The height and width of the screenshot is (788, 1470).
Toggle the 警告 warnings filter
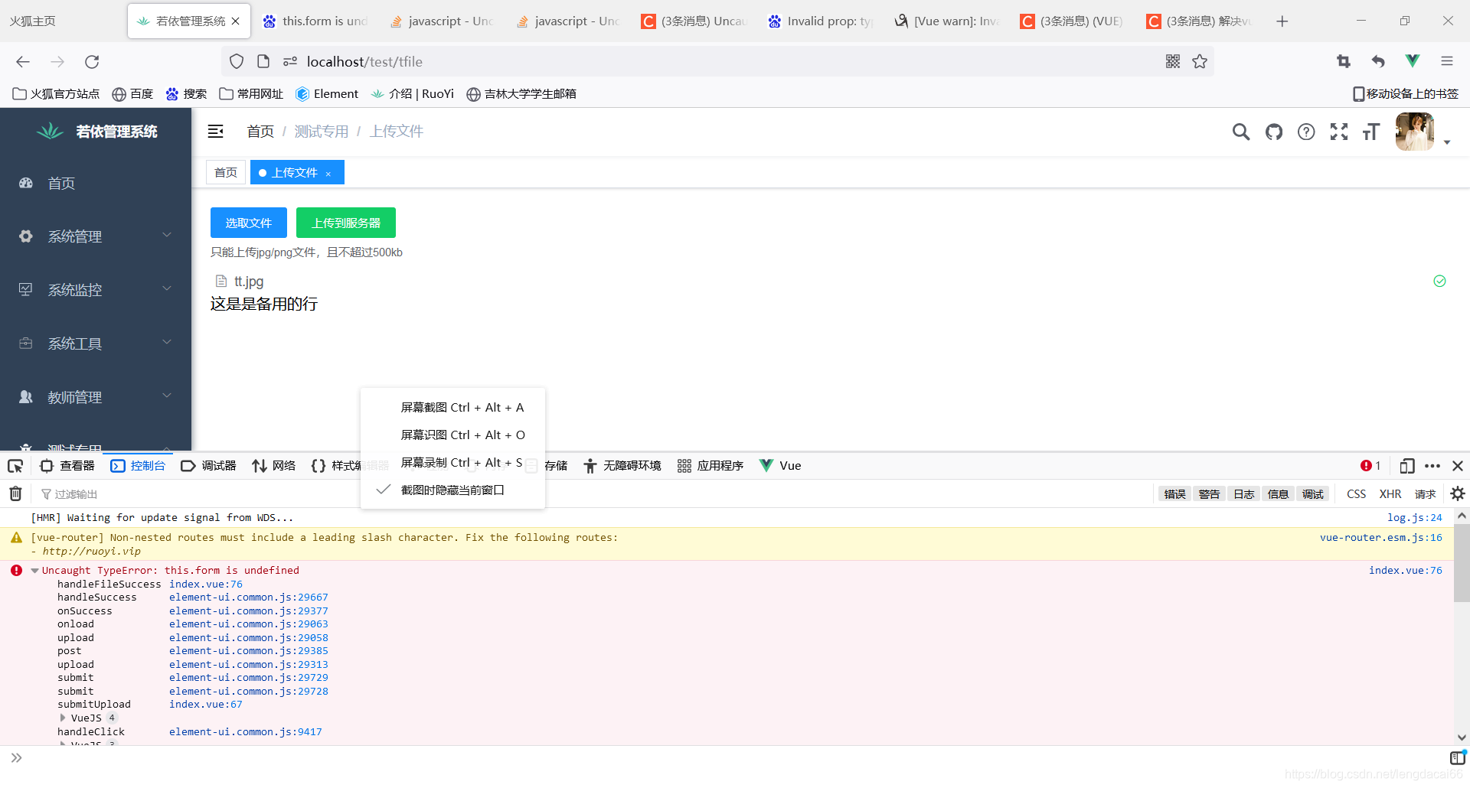coord(1210,494)
